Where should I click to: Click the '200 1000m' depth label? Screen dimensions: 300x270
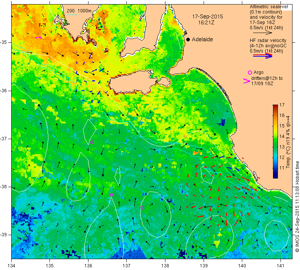coord(79,11)
